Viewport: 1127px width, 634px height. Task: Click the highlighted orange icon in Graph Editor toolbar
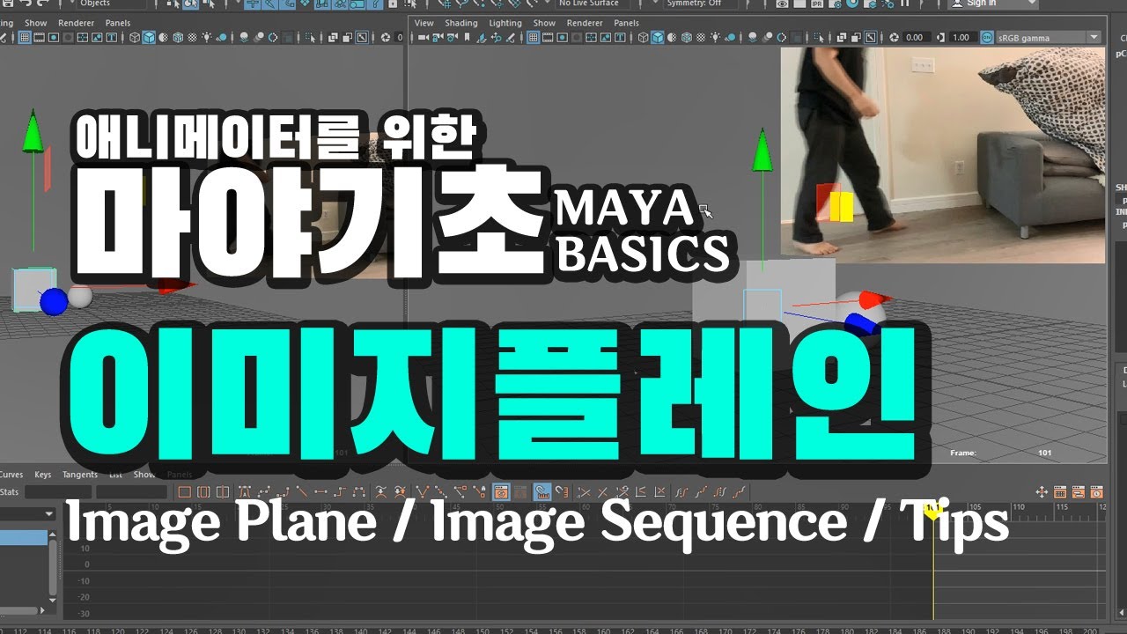pyautogui.click(x=501, y=491)
